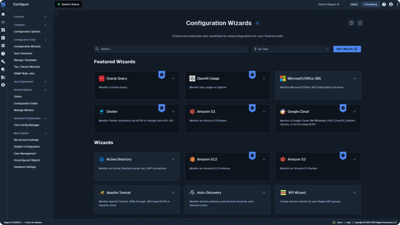Click the star favorite icon near the page title
Screen dimensions: 400x225
click(x=360, y=22)
